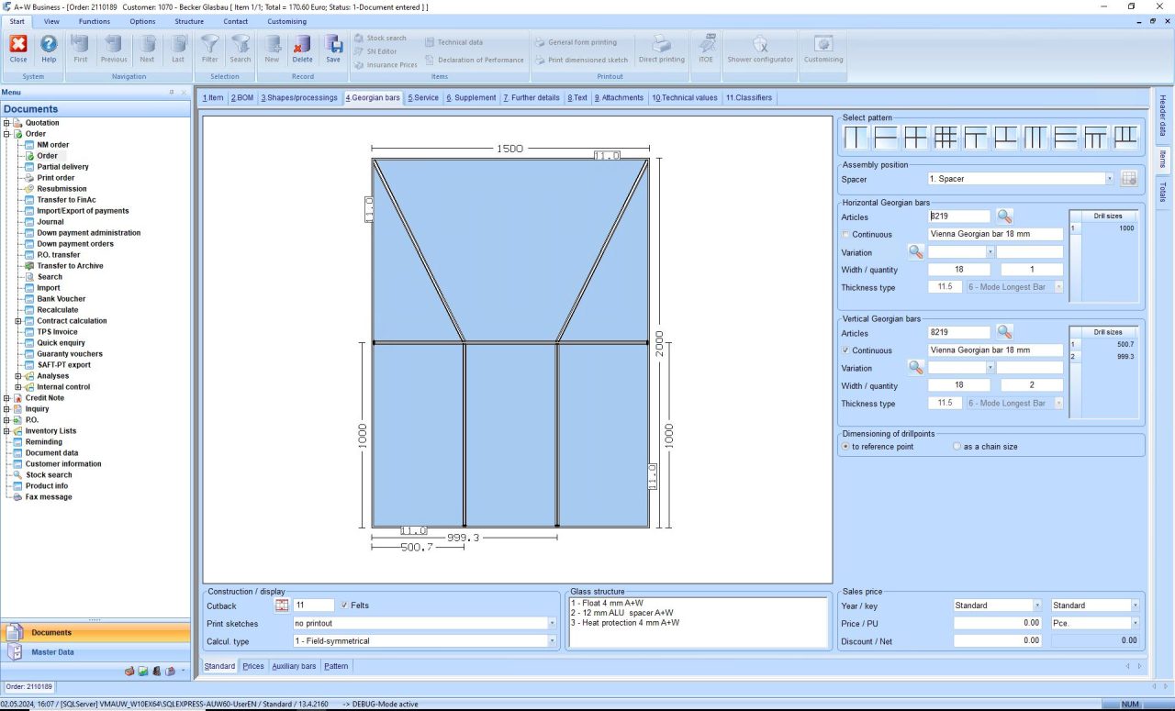Click the Vertical Georgian bars Width field
This screenshot has width=1175, height=711.
point(958,385)
